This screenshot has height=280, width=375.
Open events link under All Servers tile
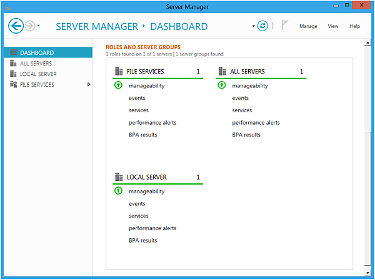point(240,98)
